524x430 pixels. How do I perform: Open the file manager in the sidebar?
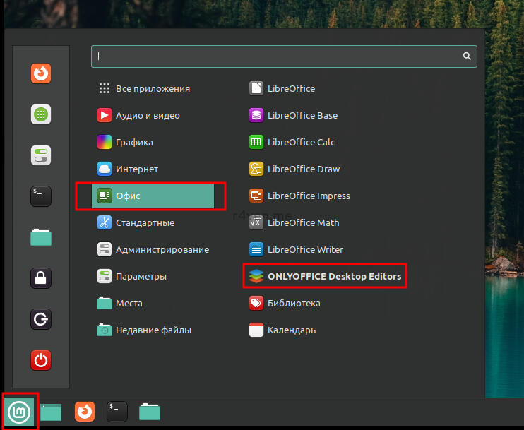[x=41, y=237]
